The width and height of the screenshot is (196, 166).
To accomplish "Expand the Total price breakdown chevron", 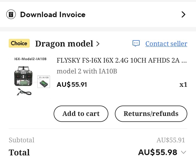I will (x=183, y=152).
